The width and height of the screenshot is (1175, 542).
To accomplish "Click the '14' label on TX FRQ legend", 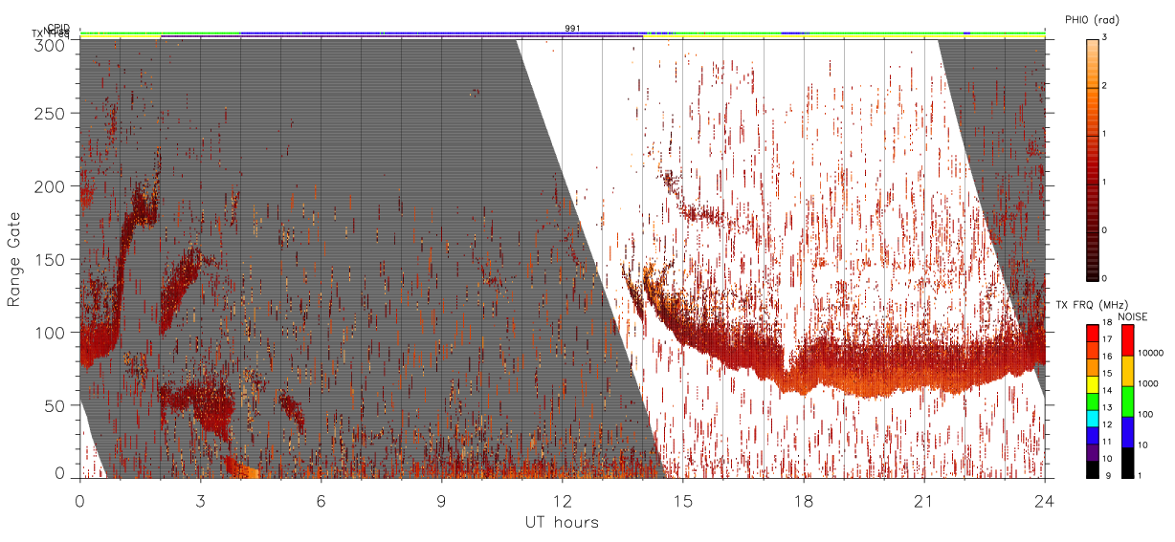I will pos(1107,390).
